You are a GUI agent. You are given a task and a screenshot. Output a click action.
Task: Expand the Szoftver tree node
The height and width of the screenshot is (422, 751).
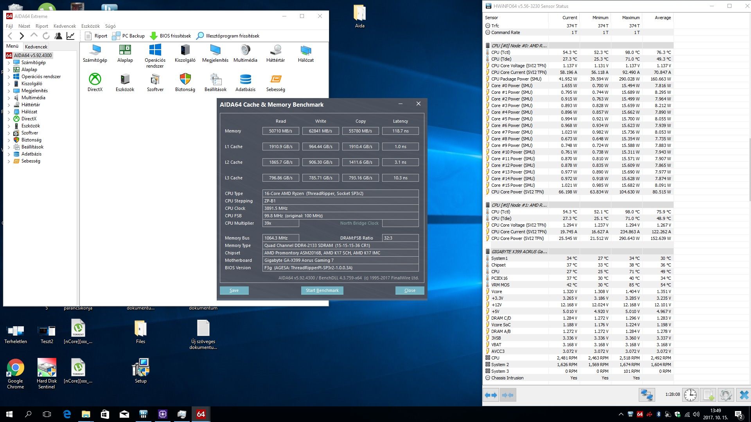point(9,133)
